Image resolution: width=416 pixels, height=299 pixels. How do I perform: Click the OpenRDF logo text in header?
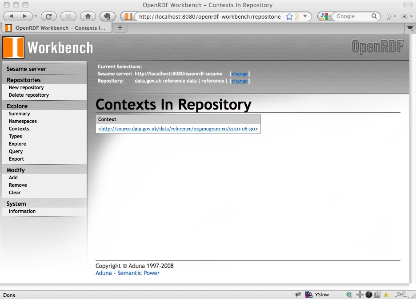click(x=377, y=46)
